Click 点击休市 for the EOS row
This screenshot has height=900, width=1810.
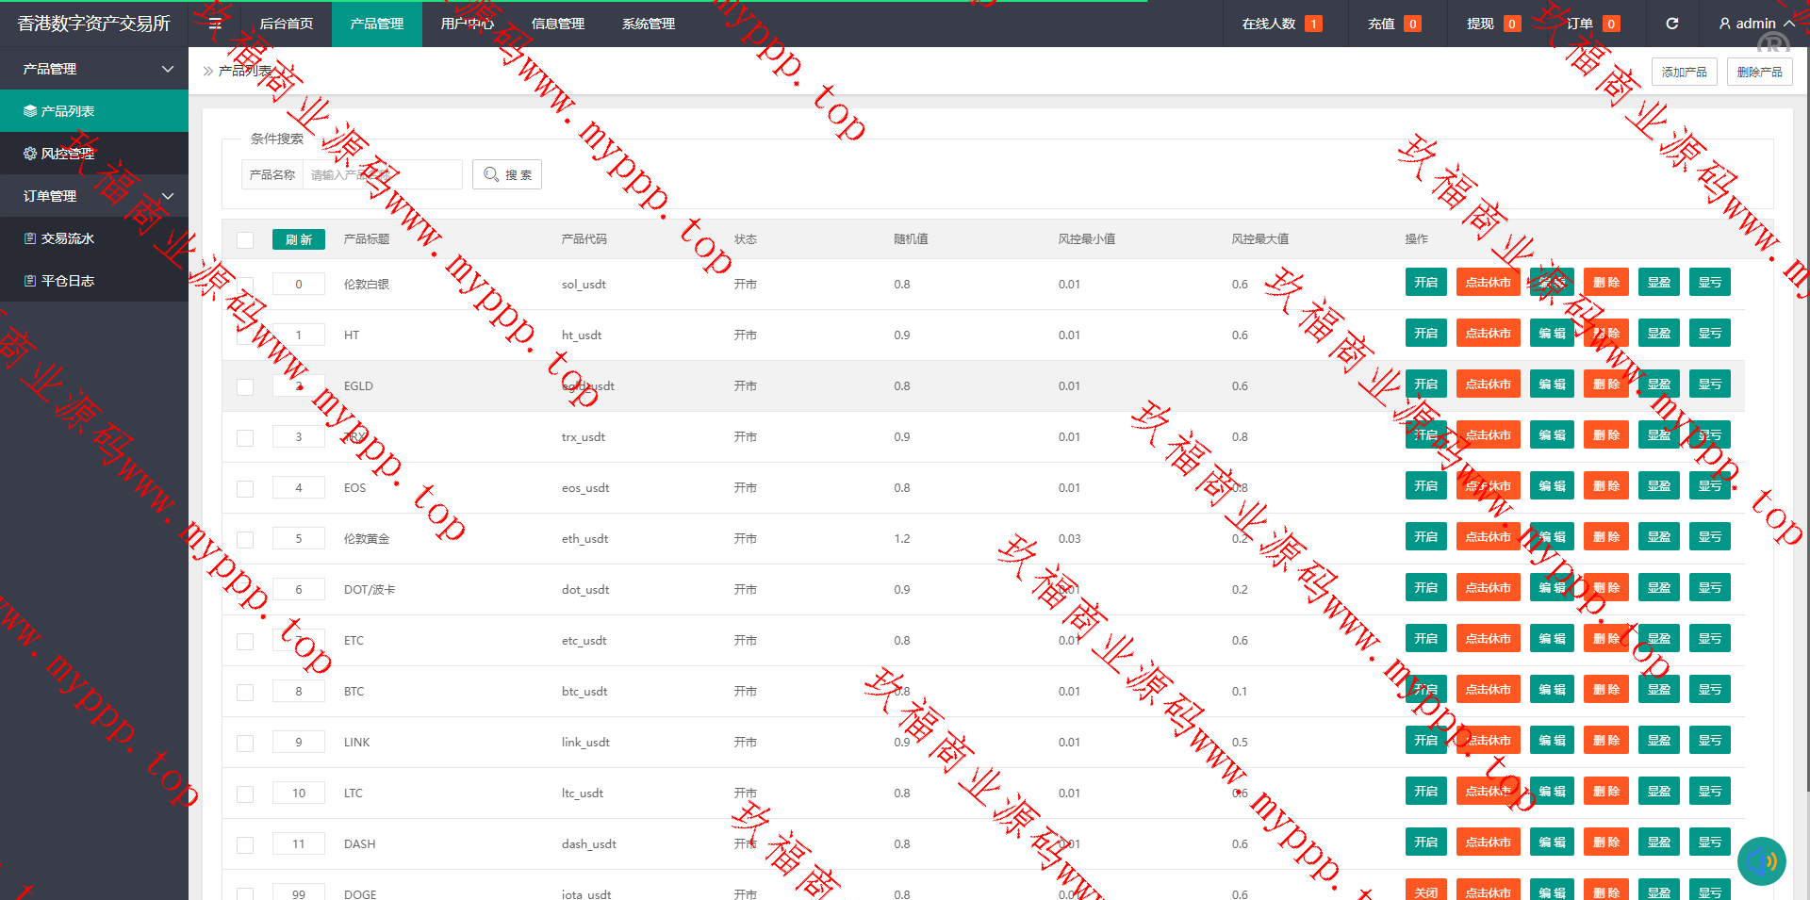pyautogui.click(x=1488, y=486)
